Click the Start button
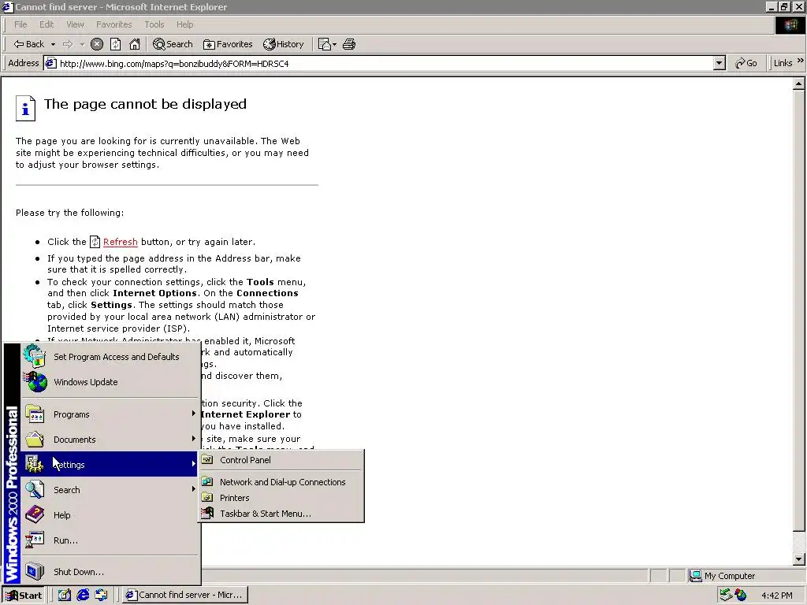The width and height of the screenshot is (807, 605). tap(24, 596)
